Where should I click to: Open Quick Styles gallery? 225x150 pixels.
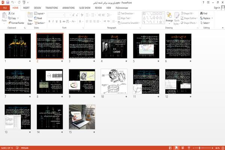177,19
